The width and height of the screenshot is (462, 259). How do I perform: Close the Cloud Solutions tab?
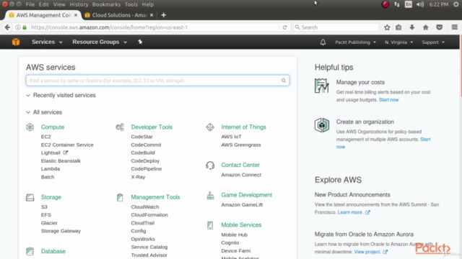point(152,15)
